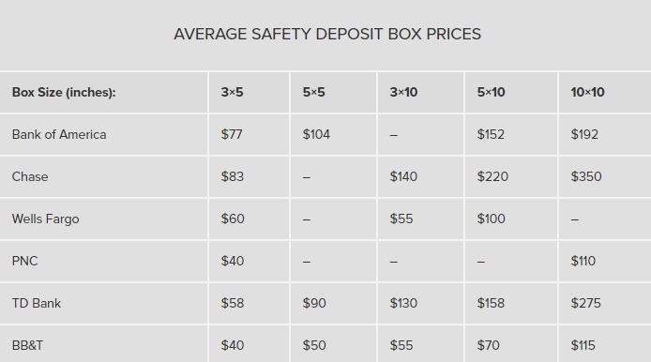Select the 10×10 column header
This screenshot has width=651, height=362.
[x=587, y=92]
